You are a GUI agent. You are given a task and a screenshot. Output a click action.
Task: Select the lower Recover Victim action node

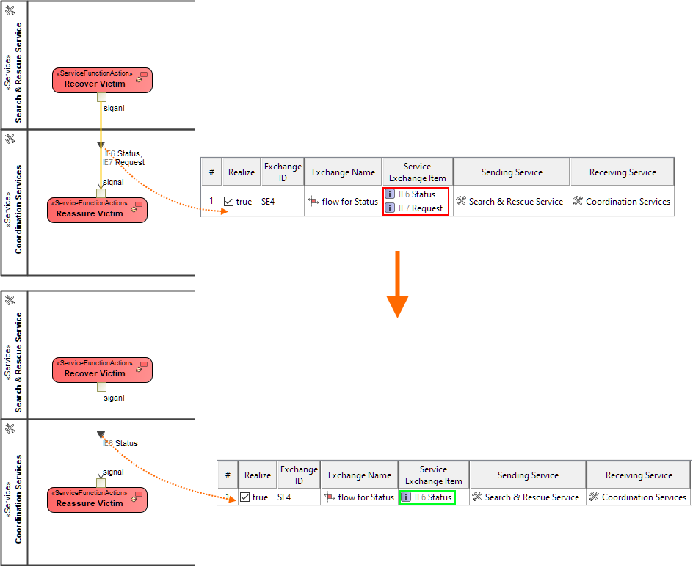pos(102,370)
